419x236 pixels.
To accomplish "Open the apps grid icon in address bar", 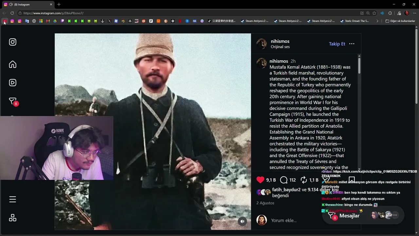I will 362,13.
